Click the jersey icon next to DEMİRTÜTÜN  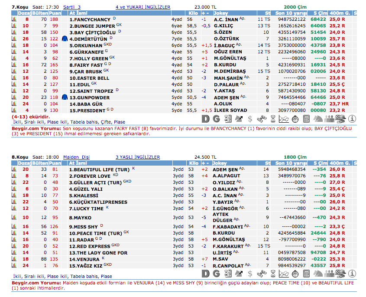click(65, 39)
